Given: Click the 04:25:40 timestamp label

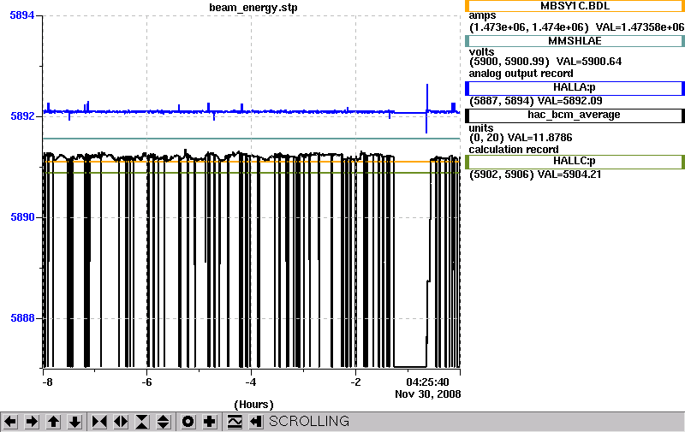Looking at the screenshot, I should tap(427, 382).
